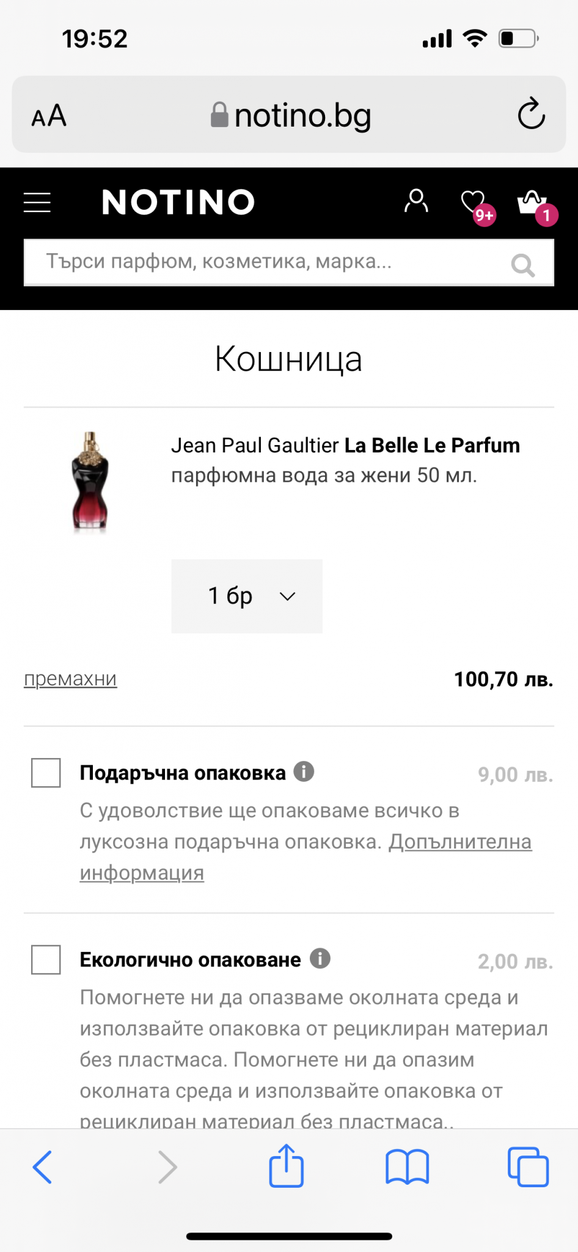Enable Екологично опаковане option
The image size is (578, 1252).
pyautogui.click(x=46, y=960)
